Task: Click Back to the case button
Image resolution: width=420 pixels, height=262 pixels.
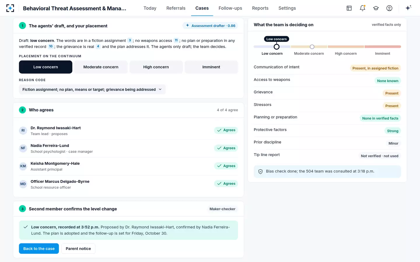Action: [x=39, y=249]
